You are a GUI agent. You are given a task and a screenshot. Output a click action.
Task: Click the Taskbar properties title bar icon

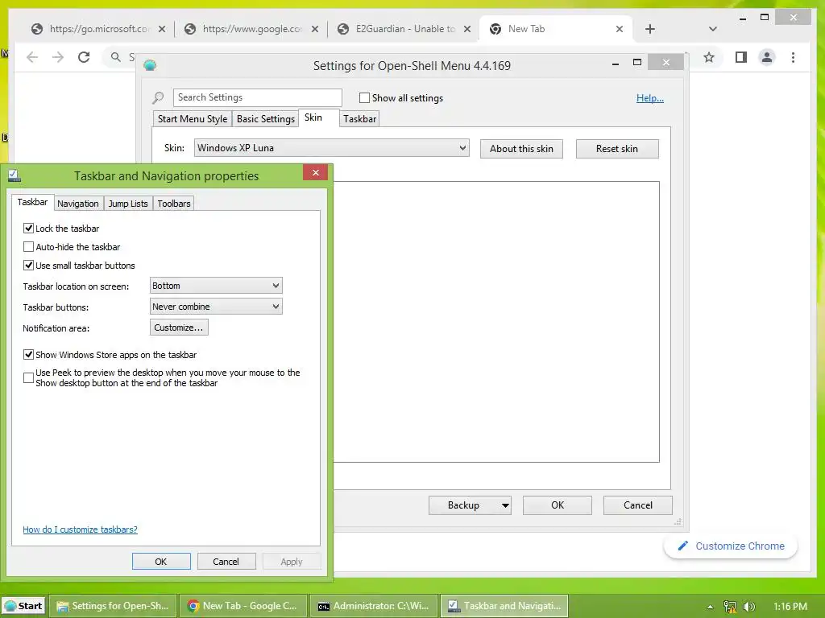pos(15,175)
